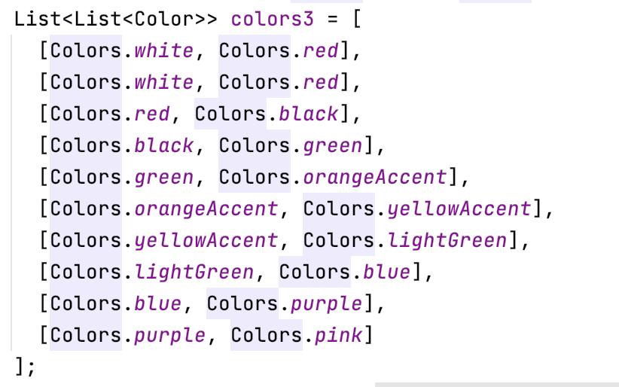Click the opening bracket after the equals sign
Viewport: 619px width, 387px height.
(357, 20)
